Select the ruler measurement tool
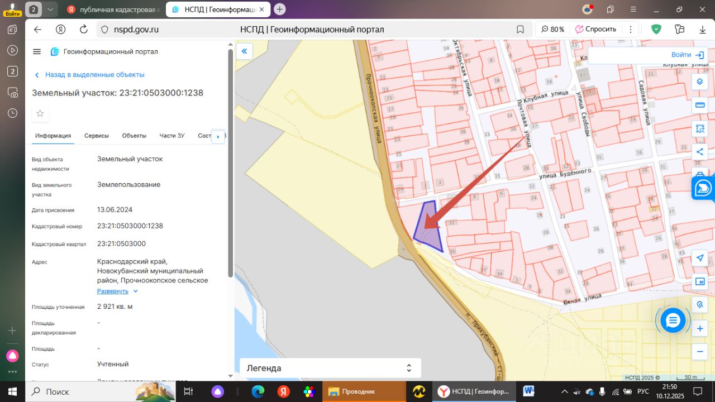The width and height of the screenshot is (715, 402). (699, 105)
